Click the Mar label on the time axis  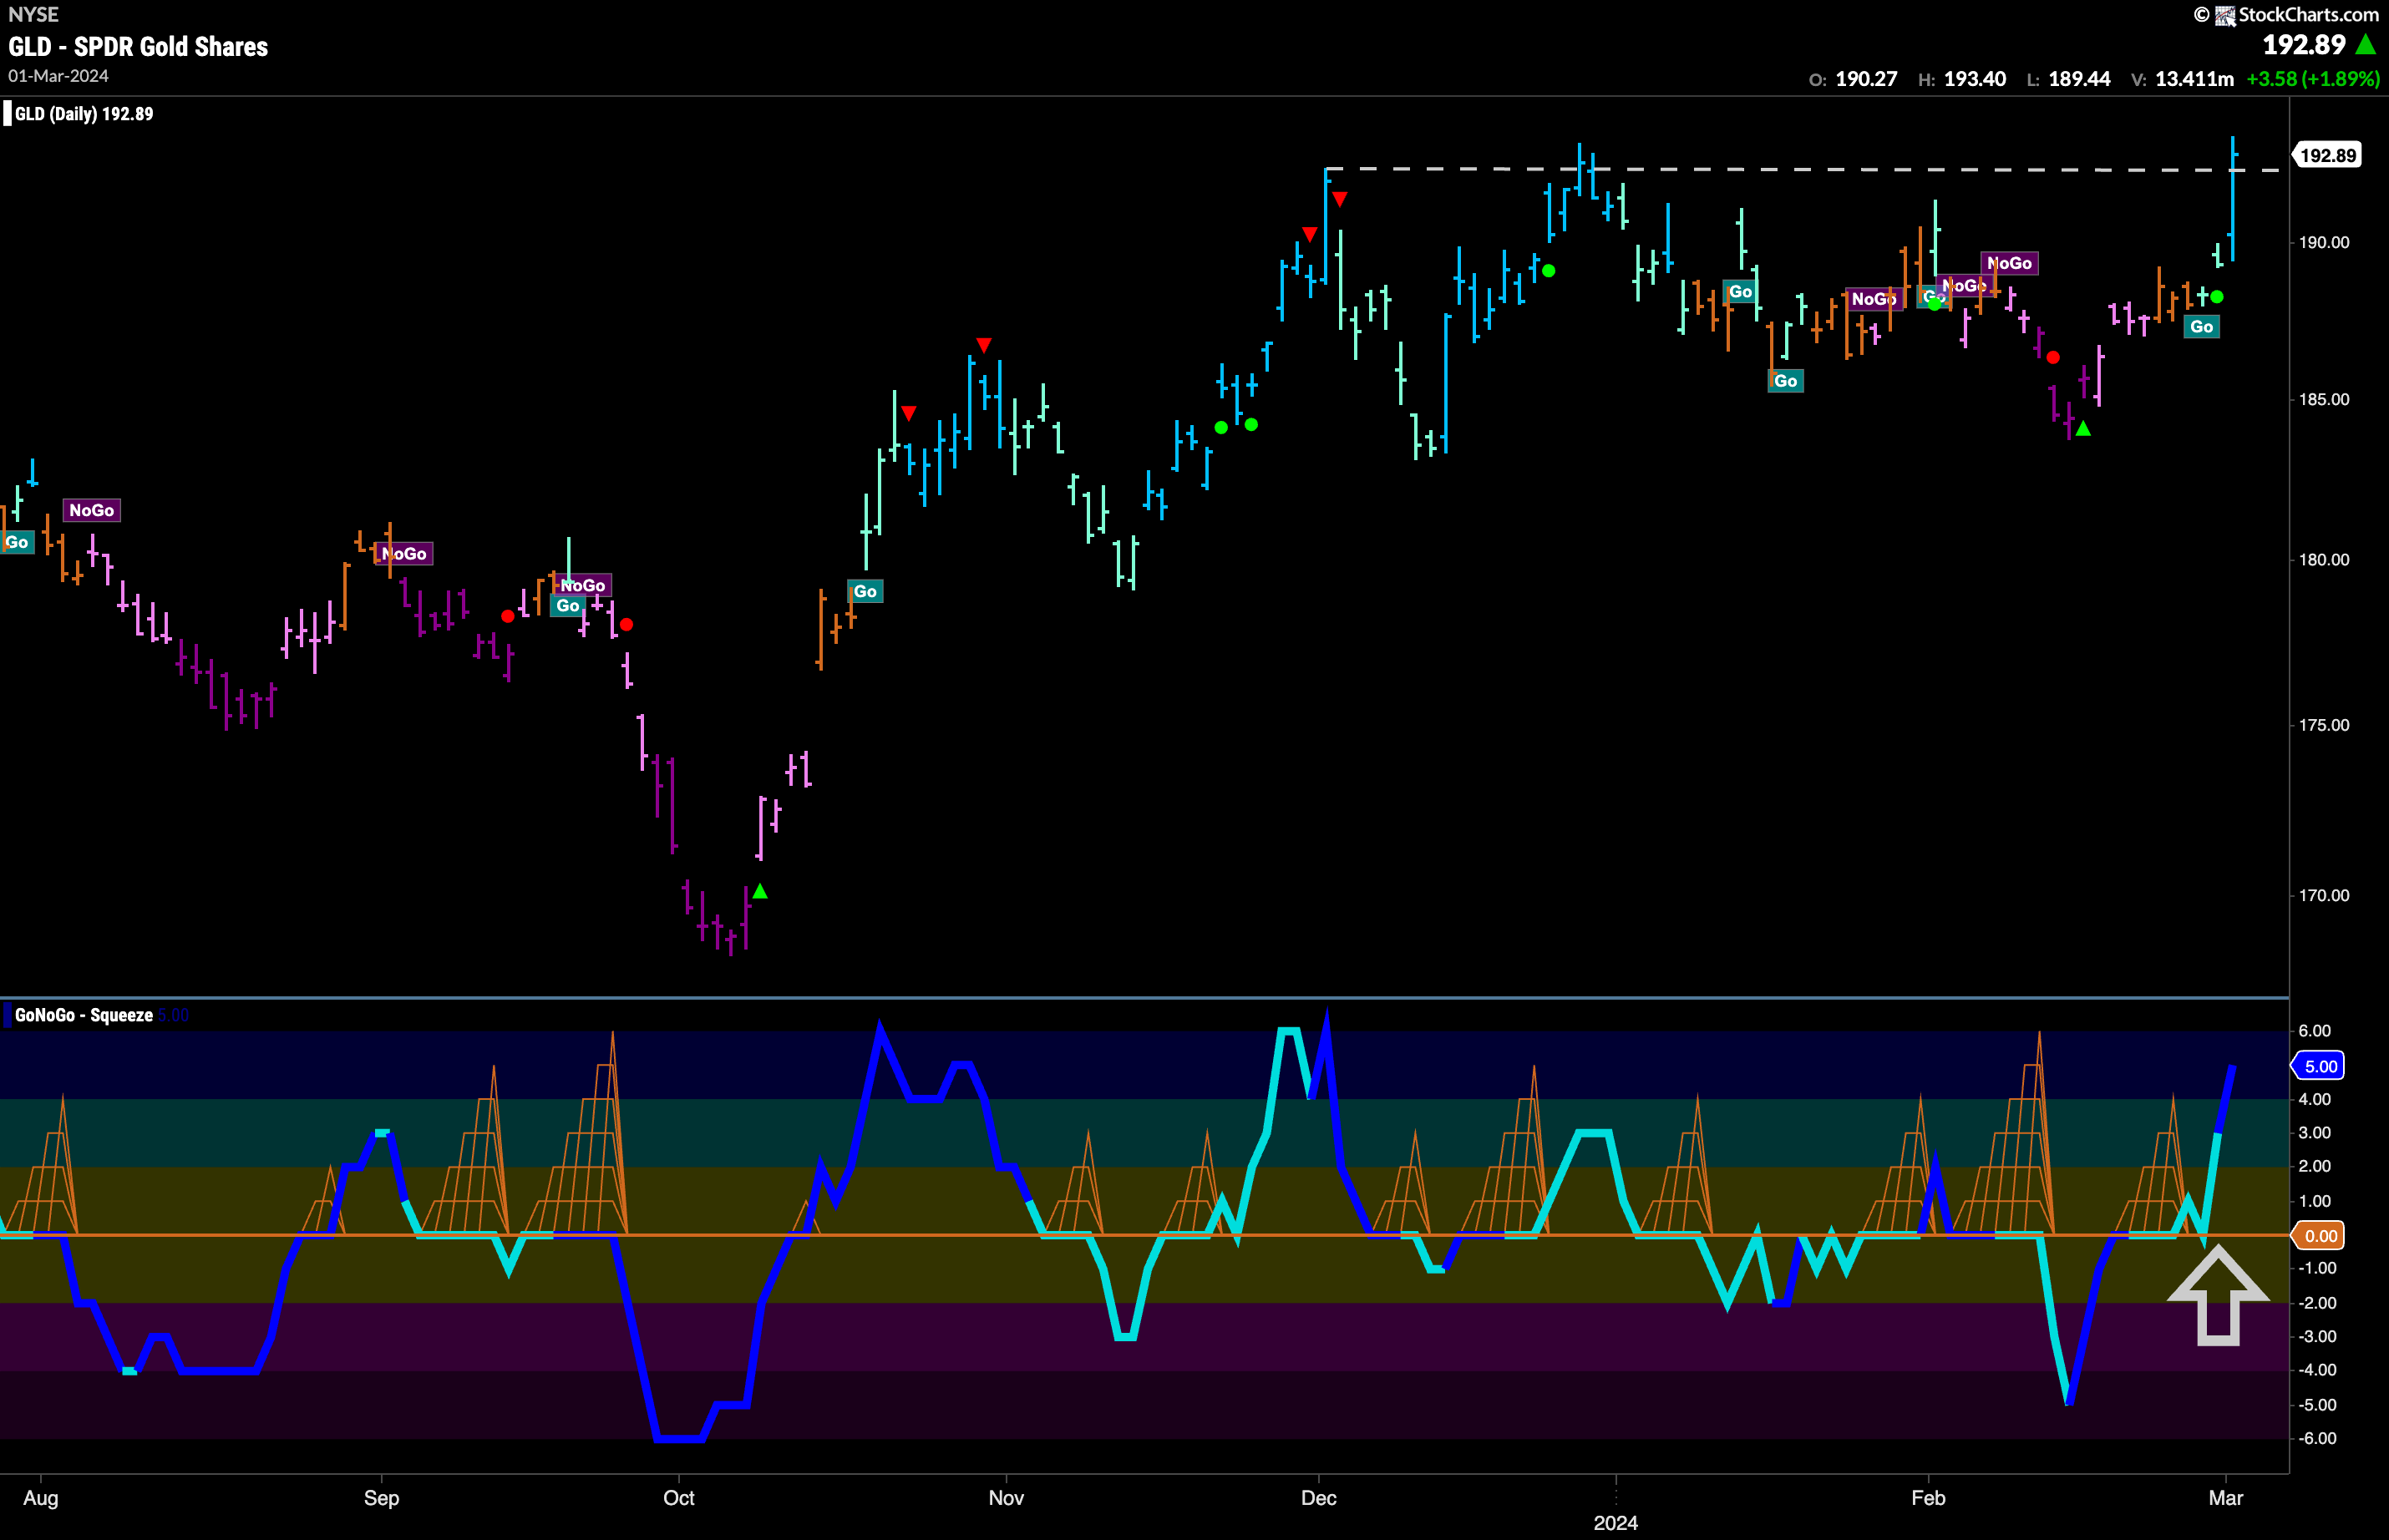click(x=2226, y=1498)
